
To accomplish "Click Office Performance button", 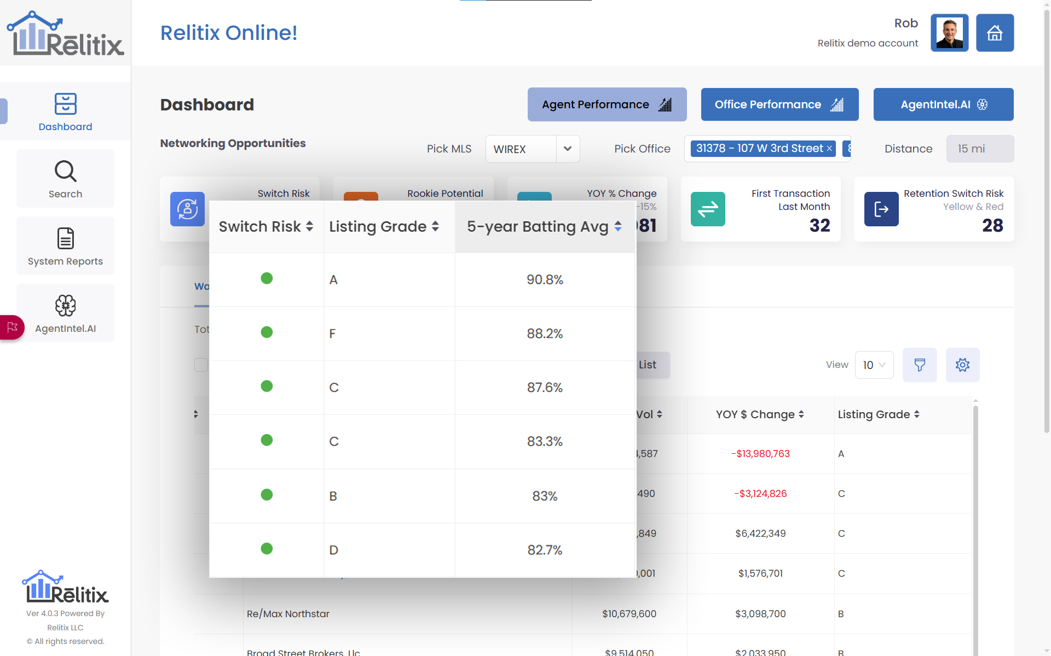I will [779, 104].
